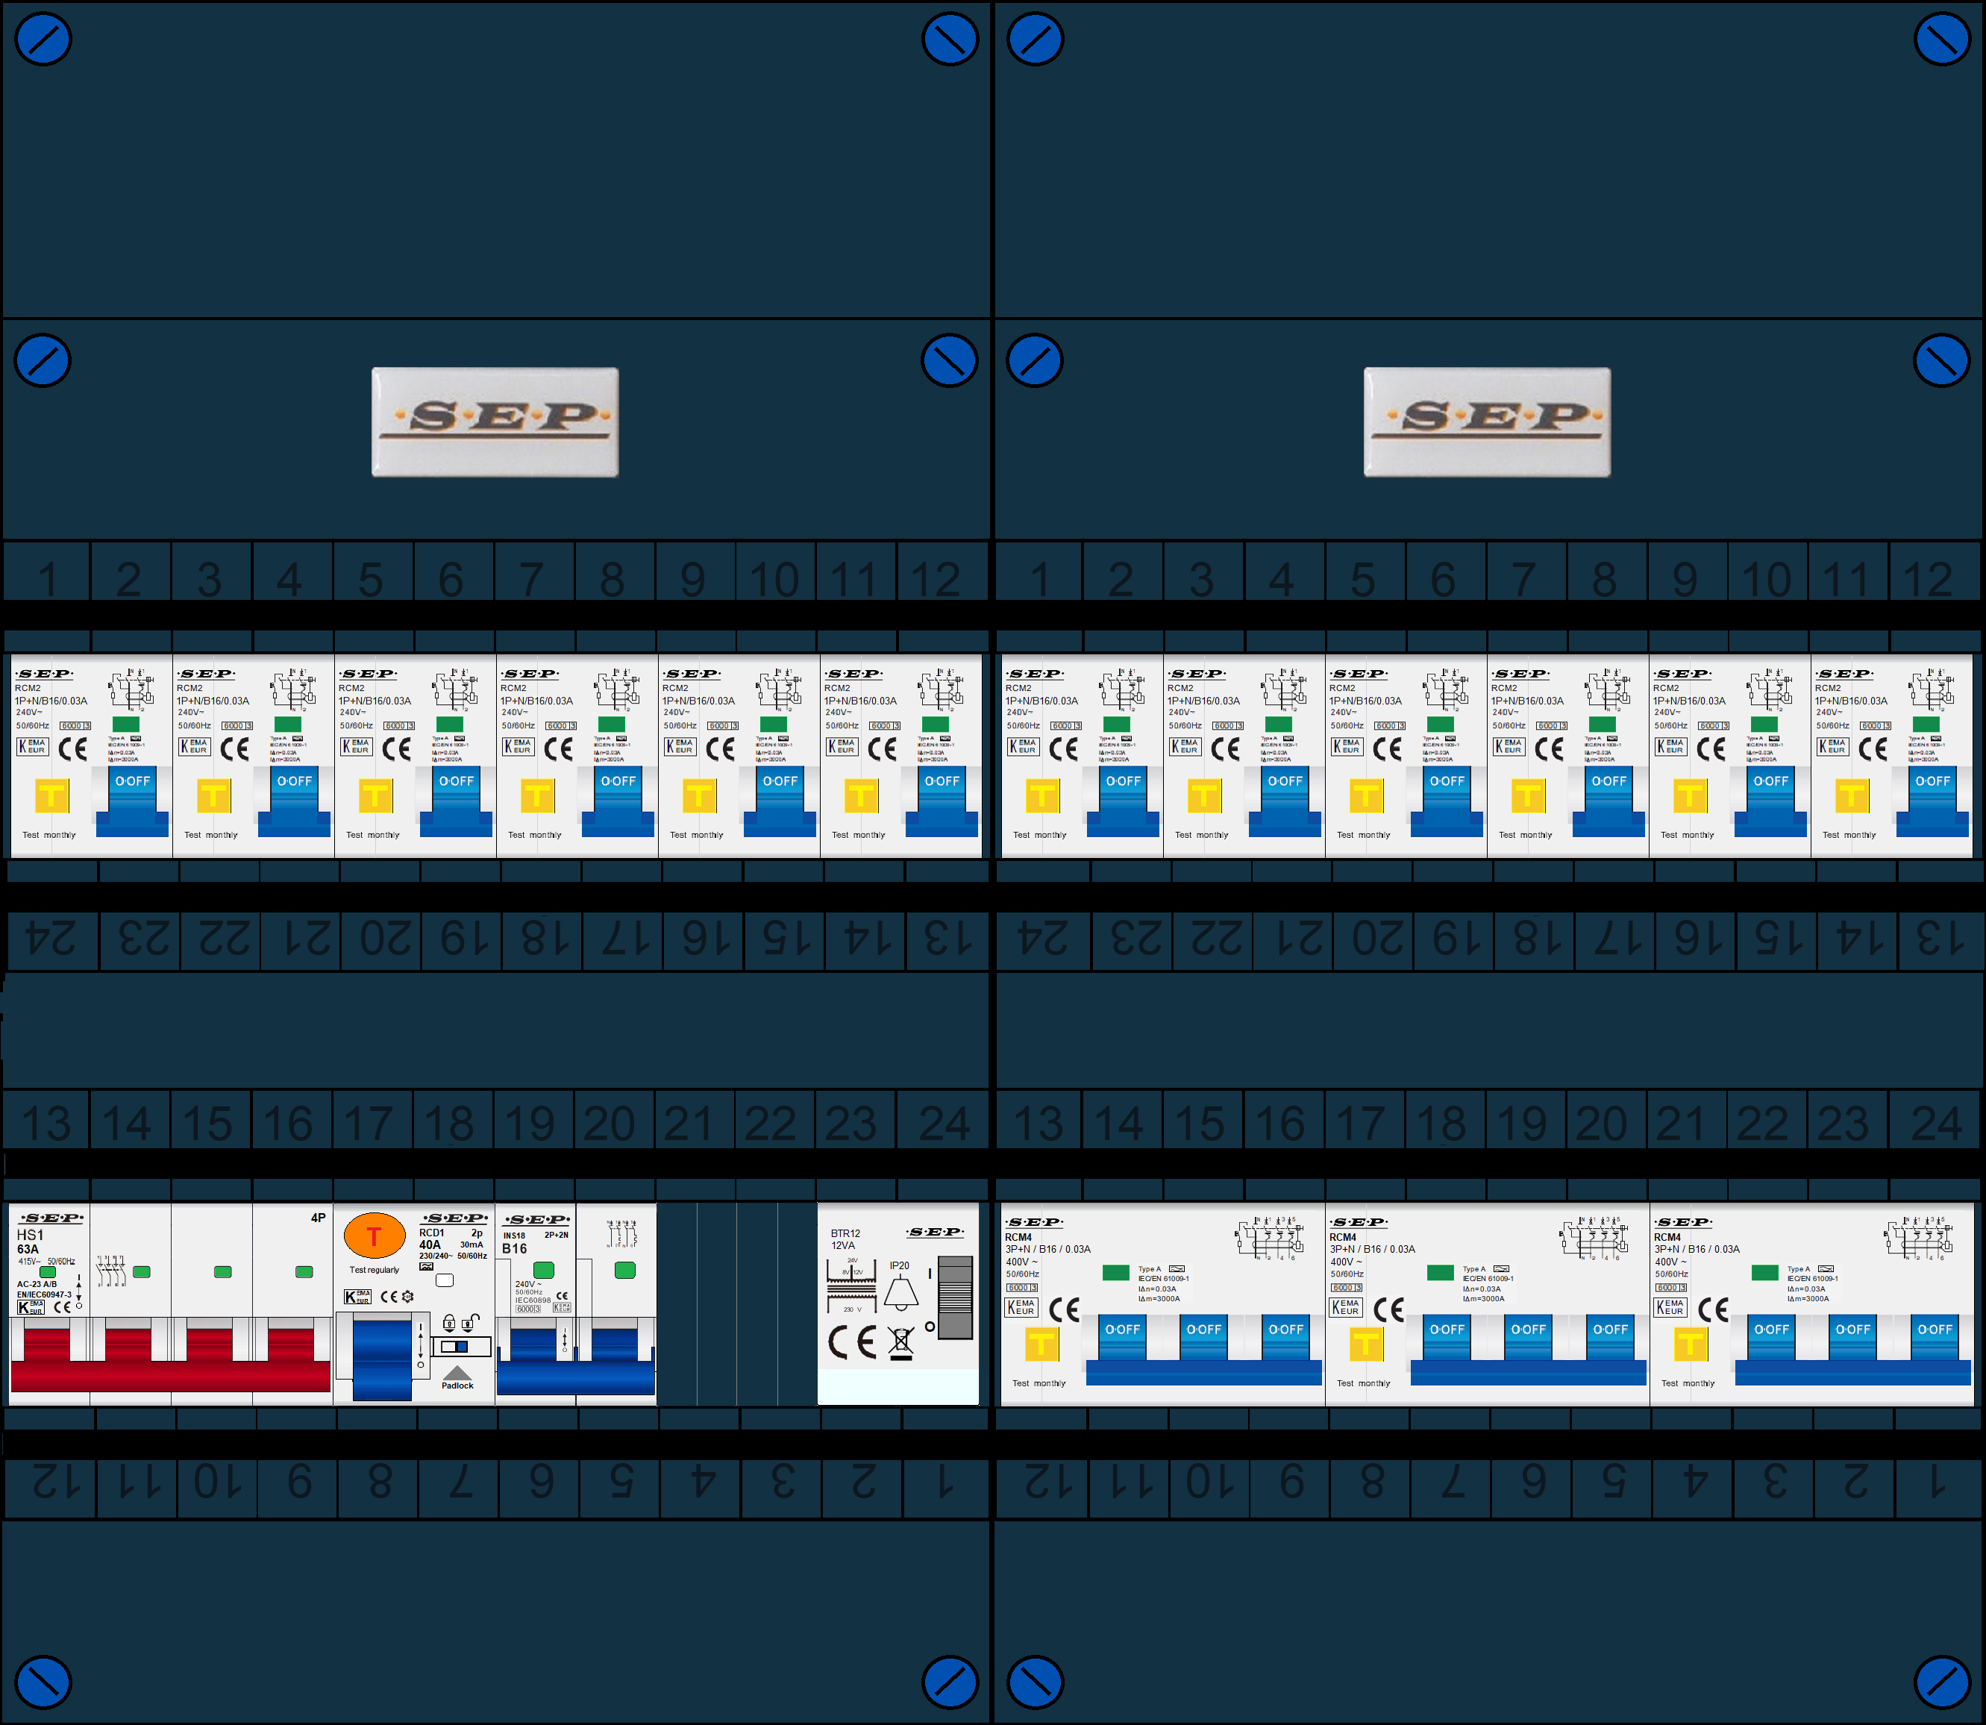Click the green indicator on INS18 B16
Viewport: 1986px width, 1725px height.
[x=544, y=1270]
